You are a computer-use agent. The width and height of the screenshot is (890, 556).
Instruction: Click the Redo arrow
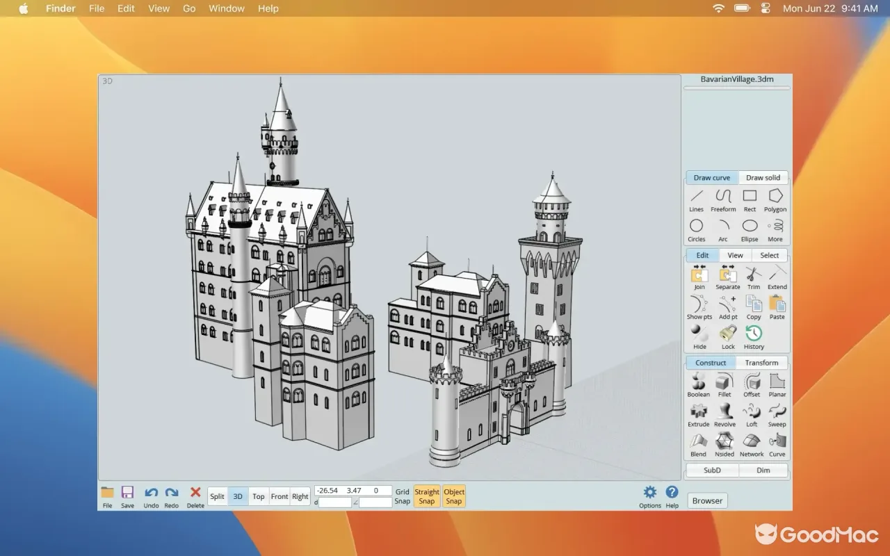coord(172,497)
